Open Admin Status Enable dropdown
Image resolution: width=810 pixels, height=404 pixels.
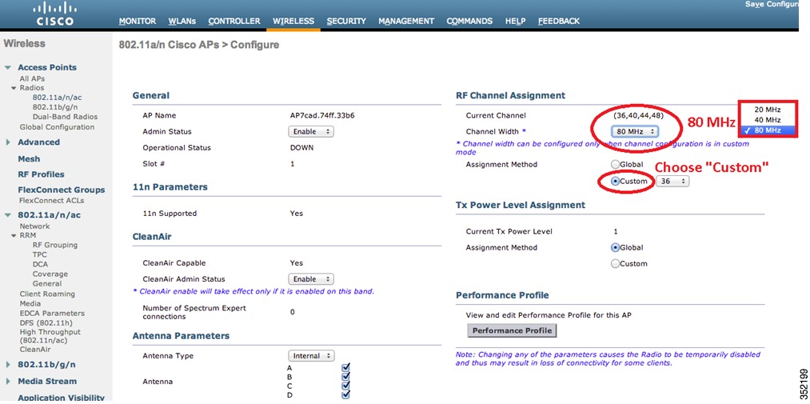pos(311,132)
